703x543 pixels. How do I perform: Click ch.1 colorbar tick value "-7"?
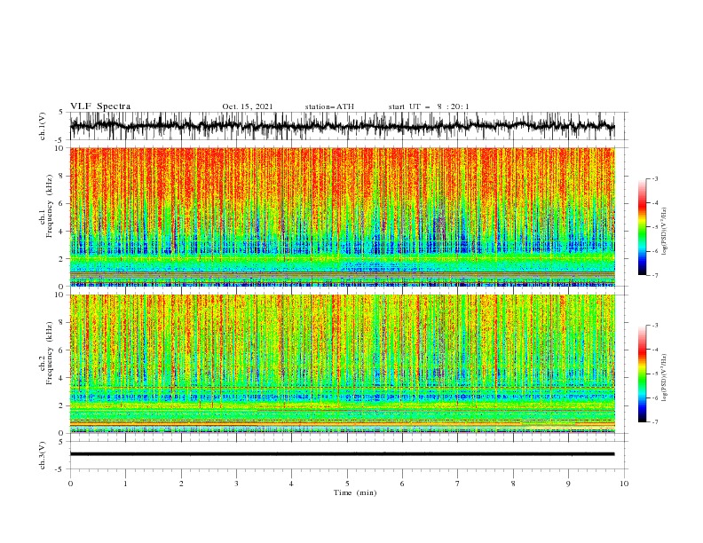(655, 275)
